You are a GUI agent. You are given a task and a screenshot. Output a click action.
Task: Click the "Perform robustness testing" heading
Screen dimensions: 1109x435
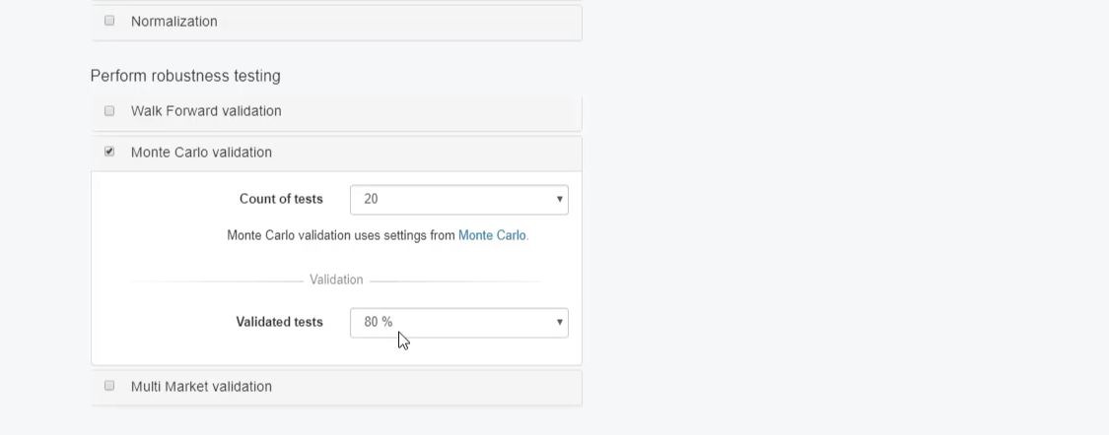[x=185, y=76]
